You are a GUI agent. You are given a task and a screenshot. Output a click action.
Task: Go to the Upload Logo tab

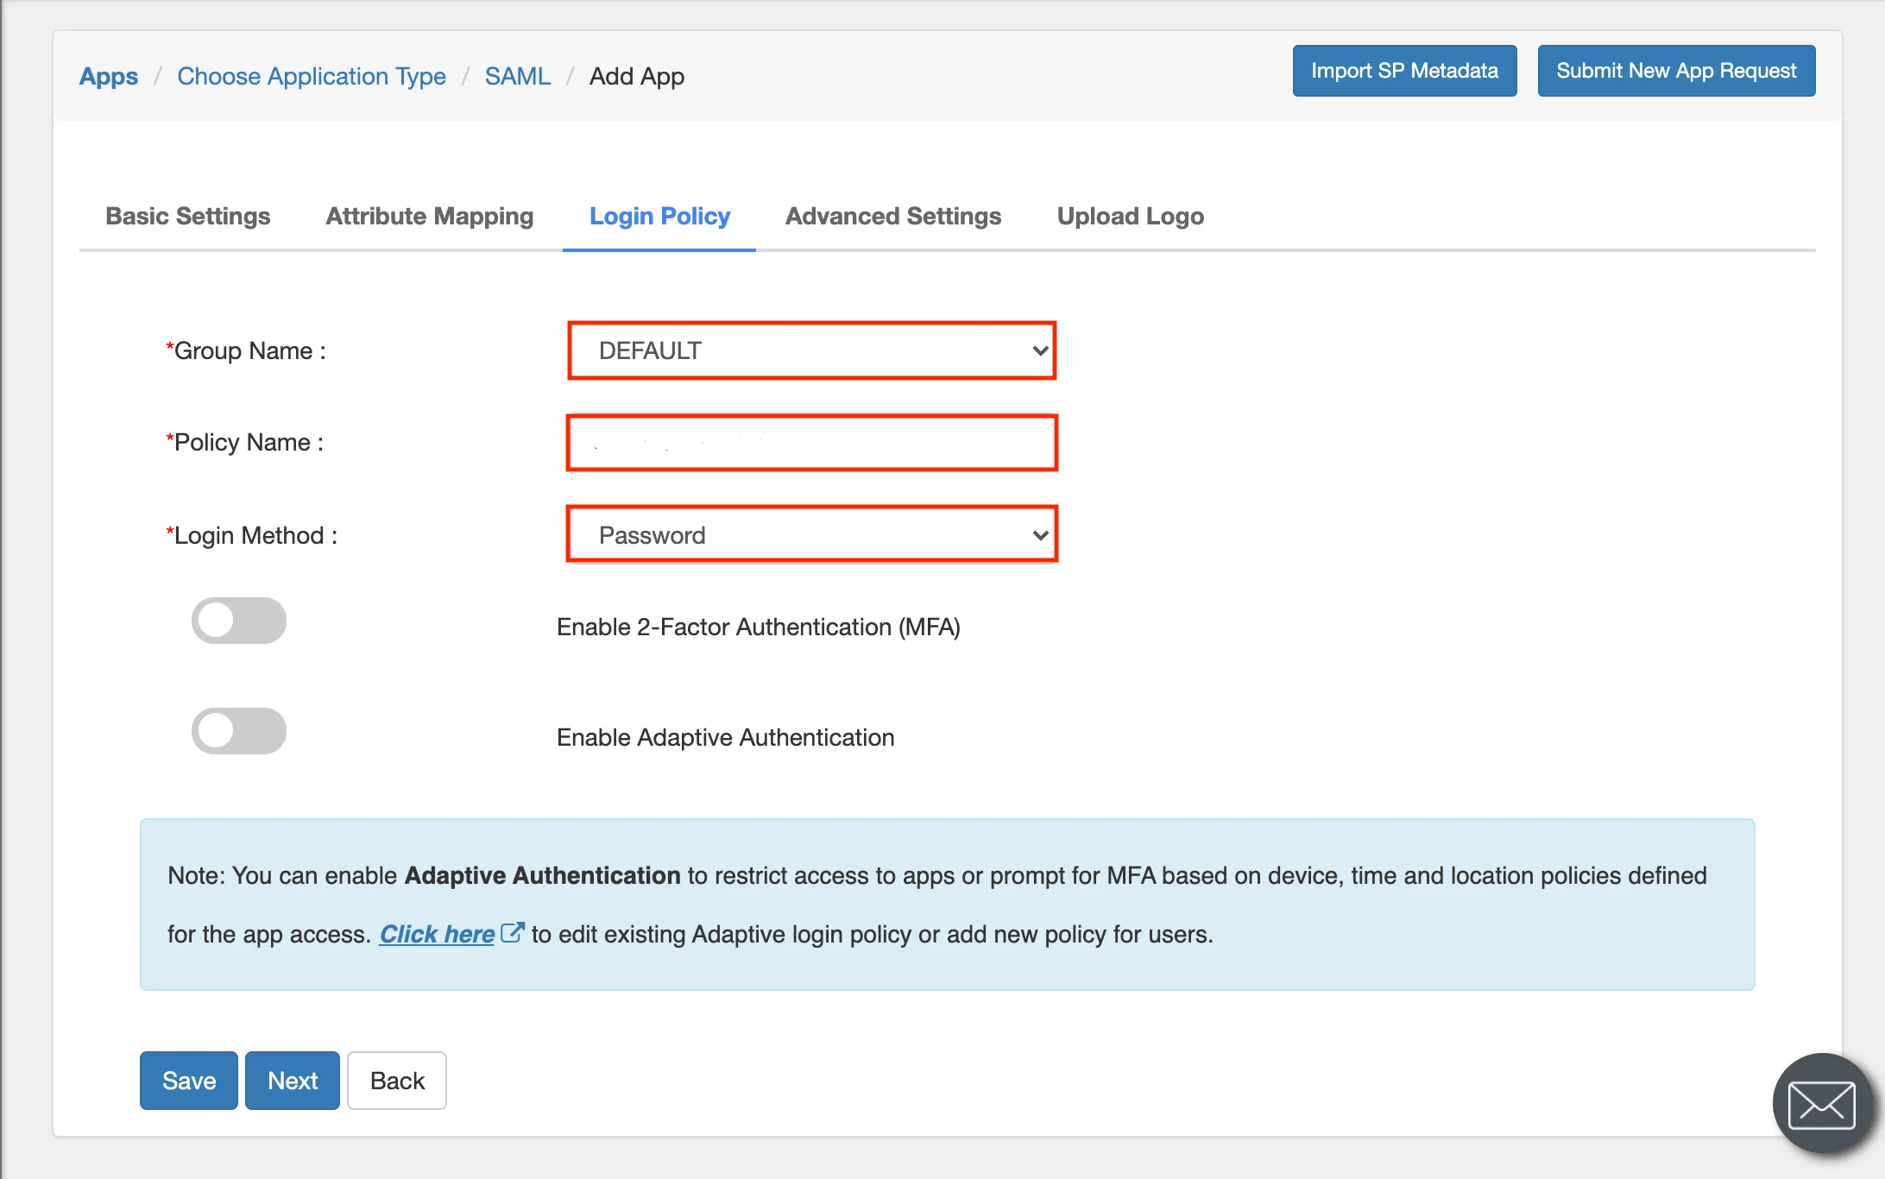[1131, 216]
